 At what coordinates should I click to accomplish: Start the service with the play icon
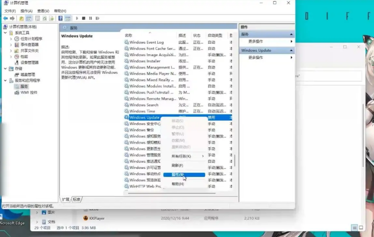[x=77, y=18]
